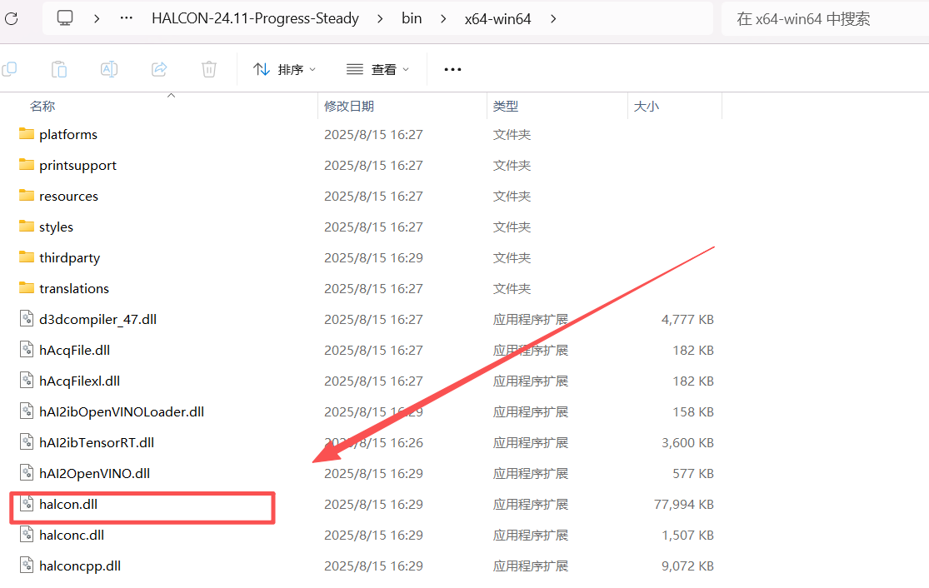The image size is (929, 588).
Task: Click the 4,777 KB size value
Action: (x=687, y=320)
